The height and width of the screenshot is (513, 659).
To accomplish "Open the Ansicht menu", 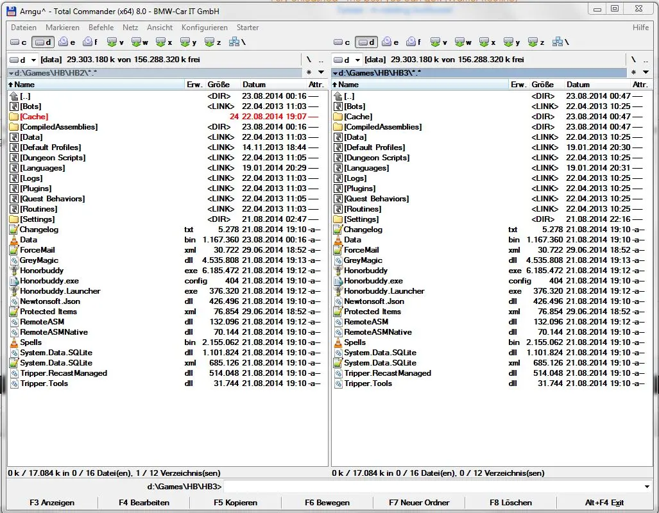I will [x=160, y=28].
